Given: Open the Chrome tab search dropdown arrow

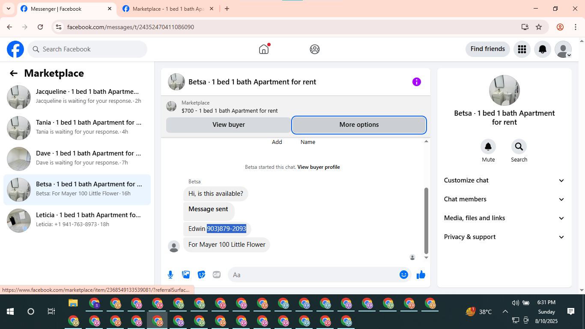Looking at the screenshot, I should click(x=8, y=9).
